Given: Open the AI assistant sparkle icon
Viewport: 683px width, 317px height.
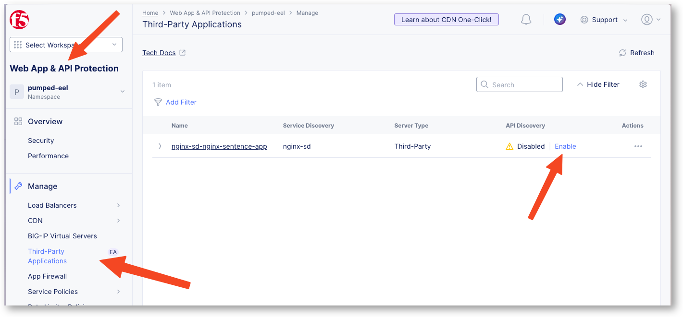Looking at the screenshot, I should pyautogui.click(x=559, y=20).
